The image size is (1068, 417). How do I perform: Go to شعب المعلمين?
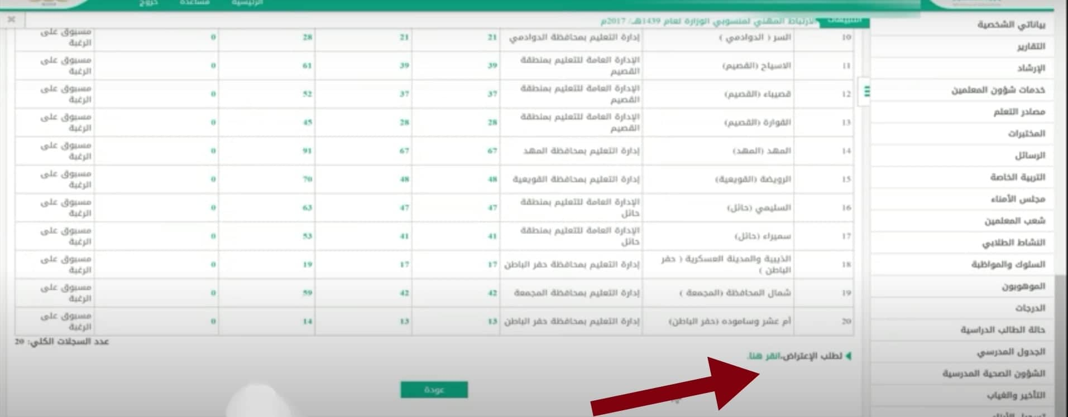[1015, 221]
